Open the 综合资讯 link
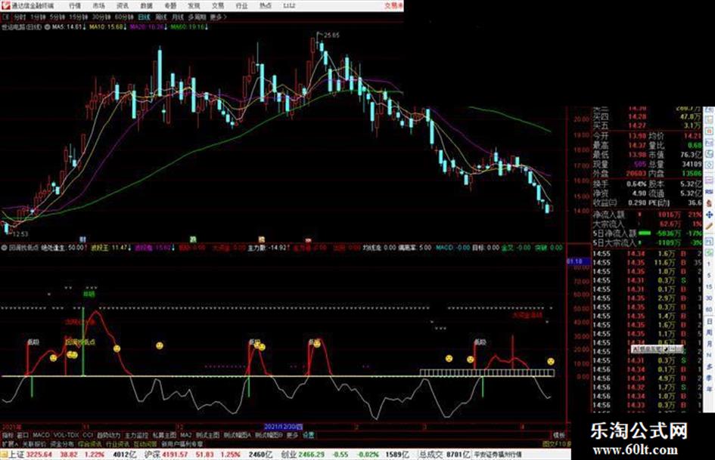This screenshot has height=460, width=715. coord(89,443)
